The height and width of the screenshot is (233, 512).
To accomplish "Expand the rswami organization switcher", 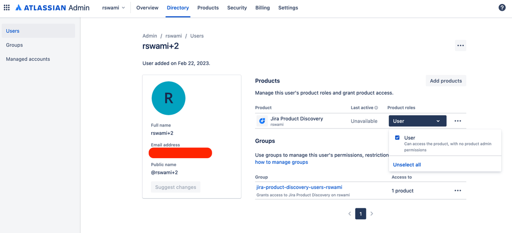I will click(x=114, y=8).
